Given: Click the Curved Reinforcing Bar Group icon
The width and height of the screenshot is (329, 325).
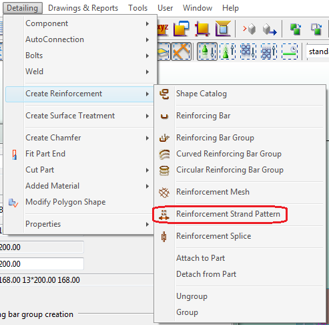Looking at the screenshot, I should point(164,154).
